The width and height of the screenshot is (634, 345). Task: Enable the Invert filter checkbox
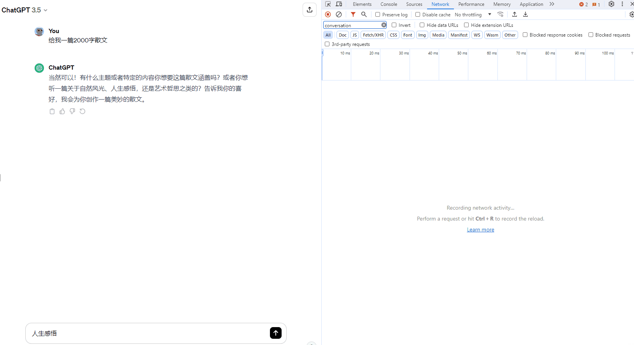click(x=394, y=25)
